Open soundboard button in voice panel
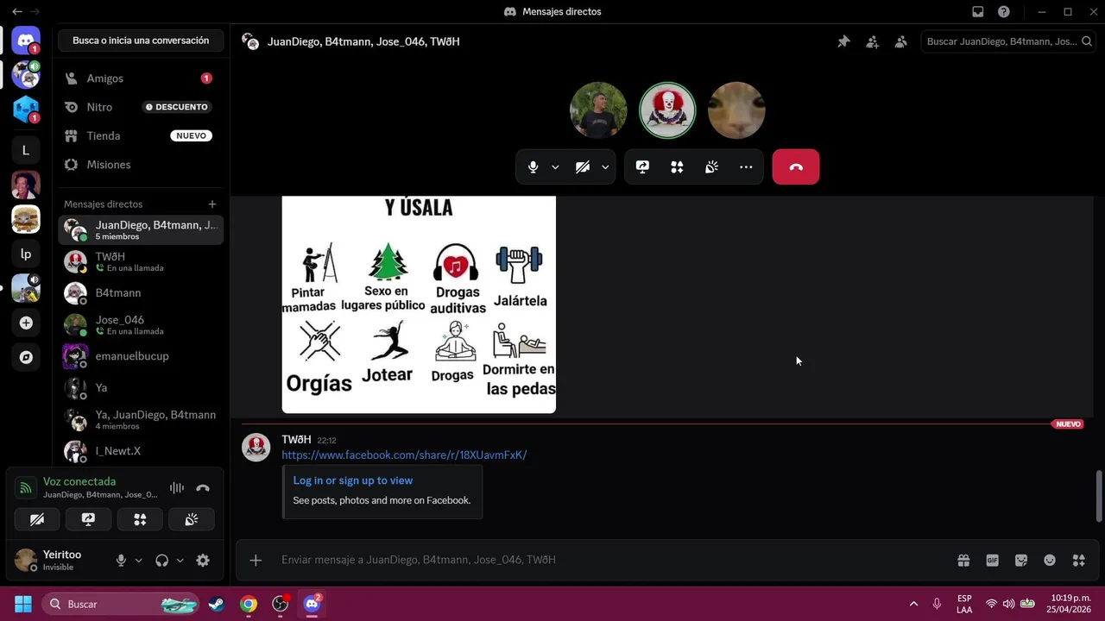Screen dimensions: 1105x621 (x=192, y=519)
